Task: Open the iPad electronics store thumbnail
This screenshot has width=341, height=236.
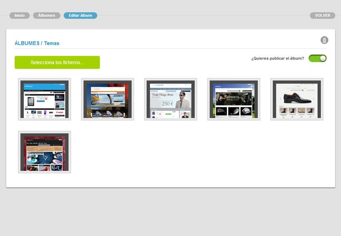Action: click(x=44, y=99)
